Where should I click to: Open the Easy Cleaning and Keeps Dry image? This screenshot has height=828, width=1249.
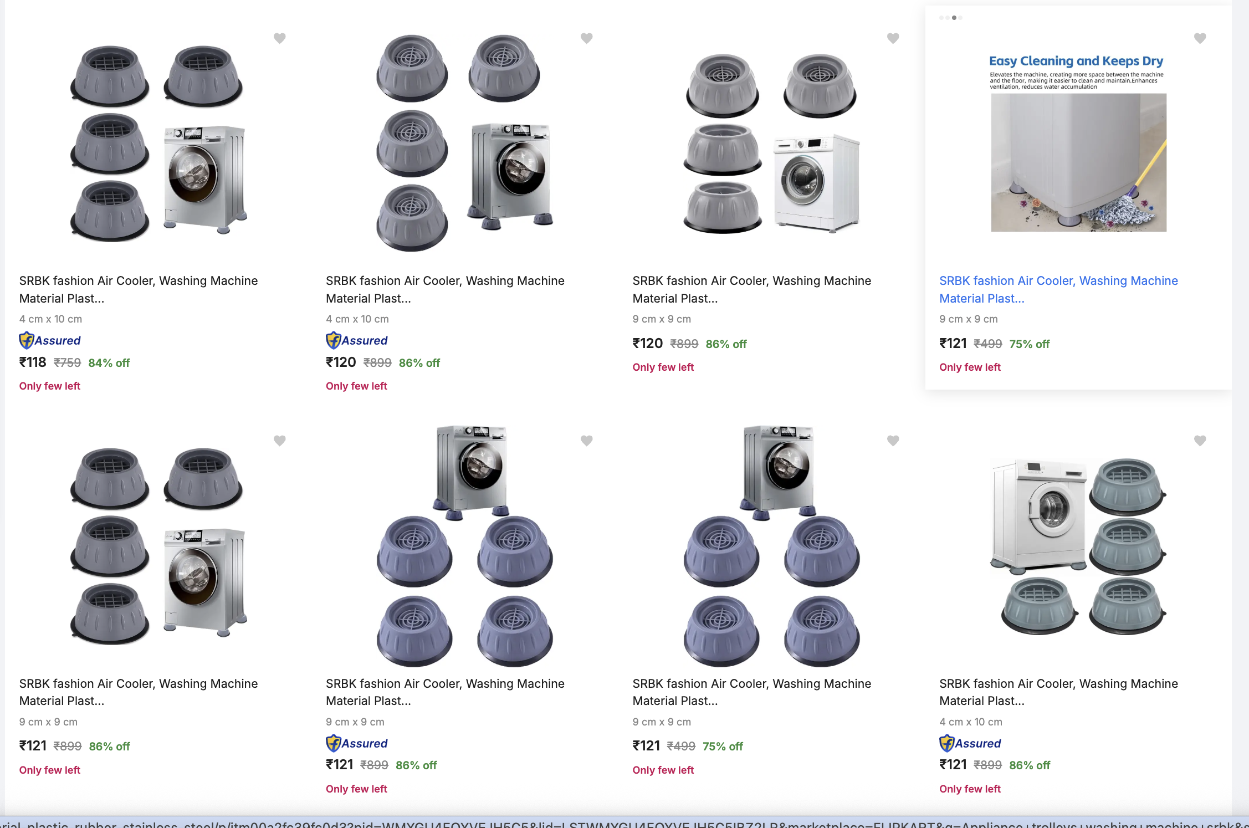pyautogui.click(x=1078, y=144)
